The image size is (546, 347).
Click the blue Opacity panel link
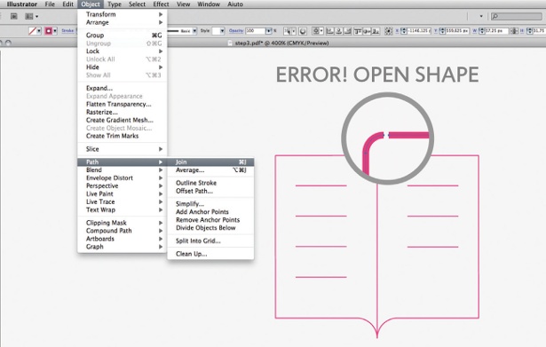click(x=236, y=31)
